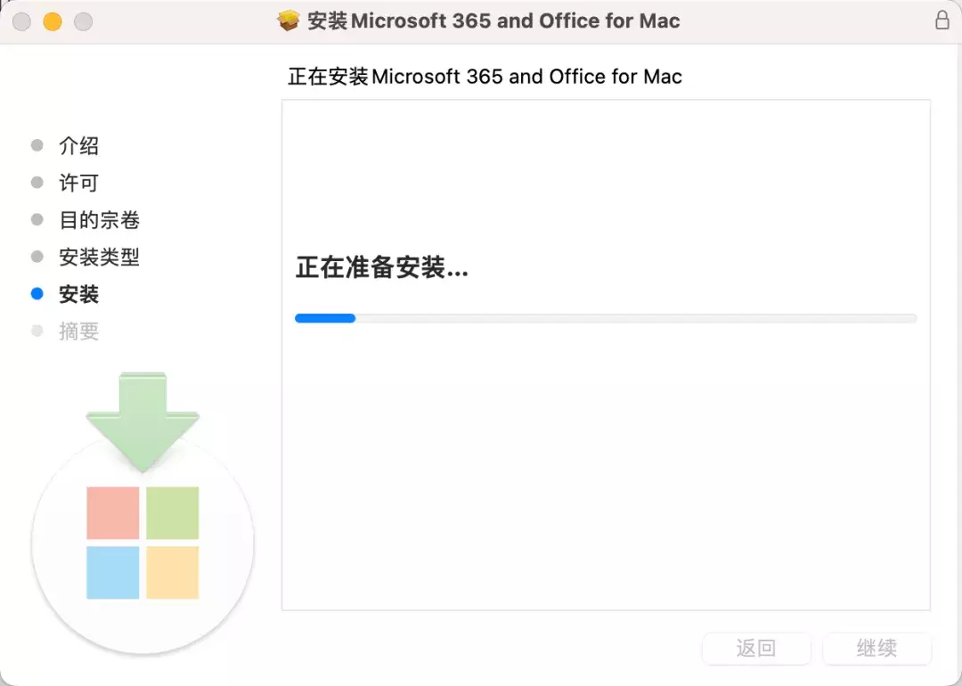Click the lock icon at top right
This screenshot has height=686, width=962.
[942, 20]
